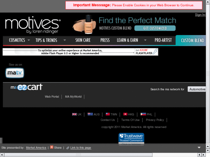Select the Hong Kong flag icon
This screenshot has height=157, width=210.
point(125,114)
